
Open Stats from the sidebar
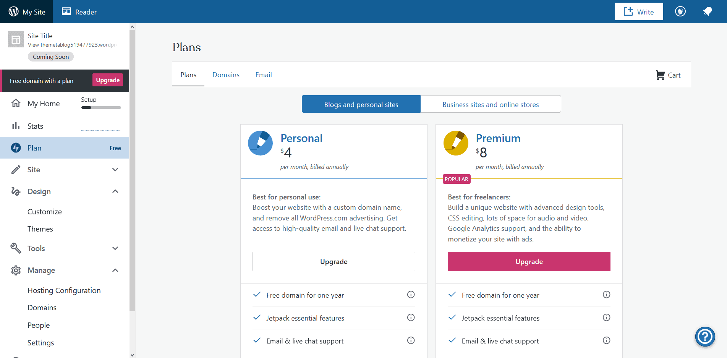click(x=35, y=126)
